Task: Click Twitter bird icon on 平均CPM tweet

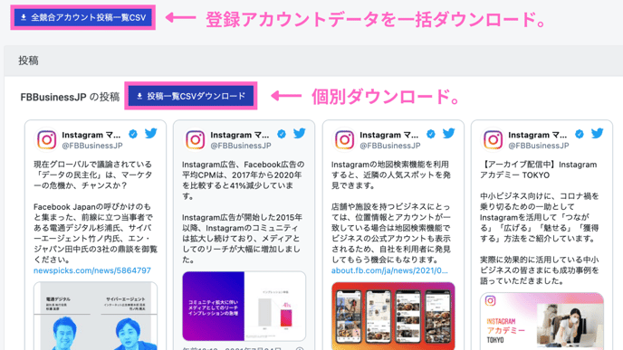Action: [x=300, y=133]
